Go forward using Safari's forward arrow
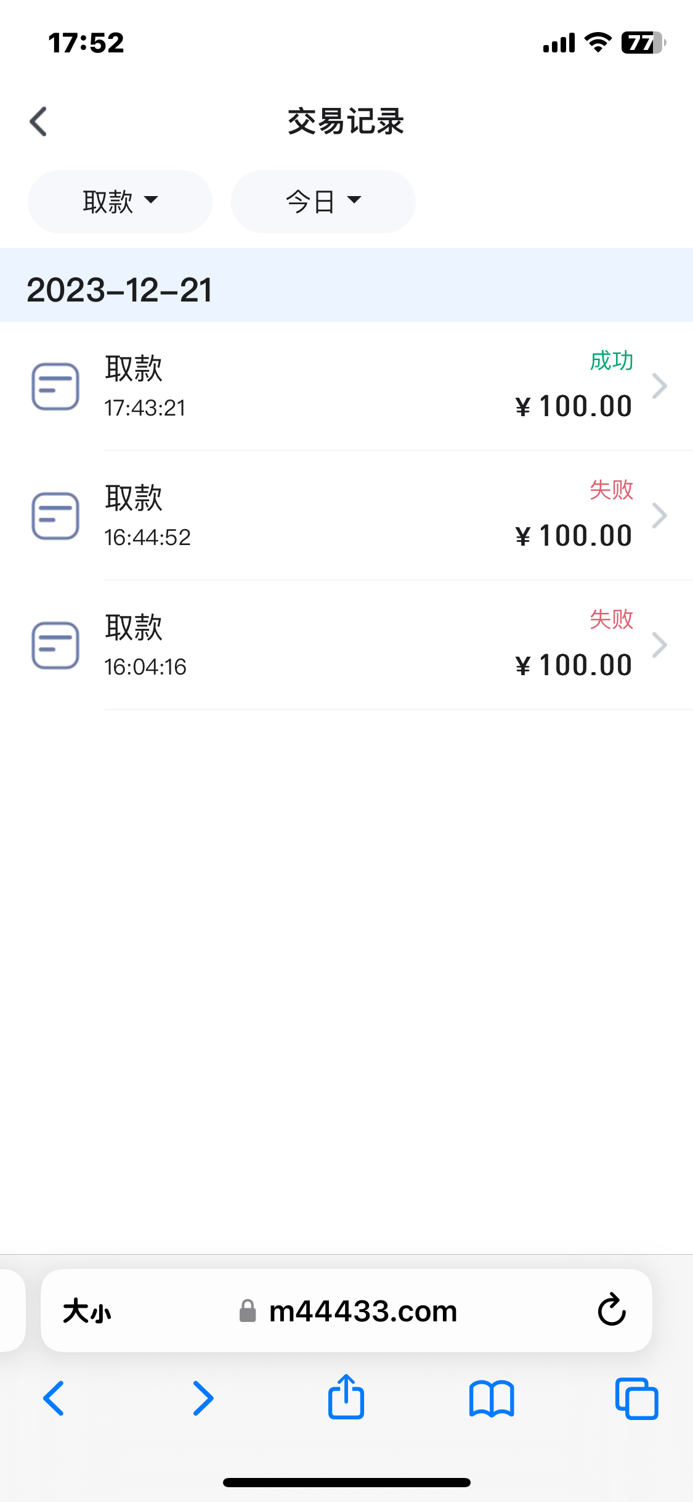 [203, 1398]
